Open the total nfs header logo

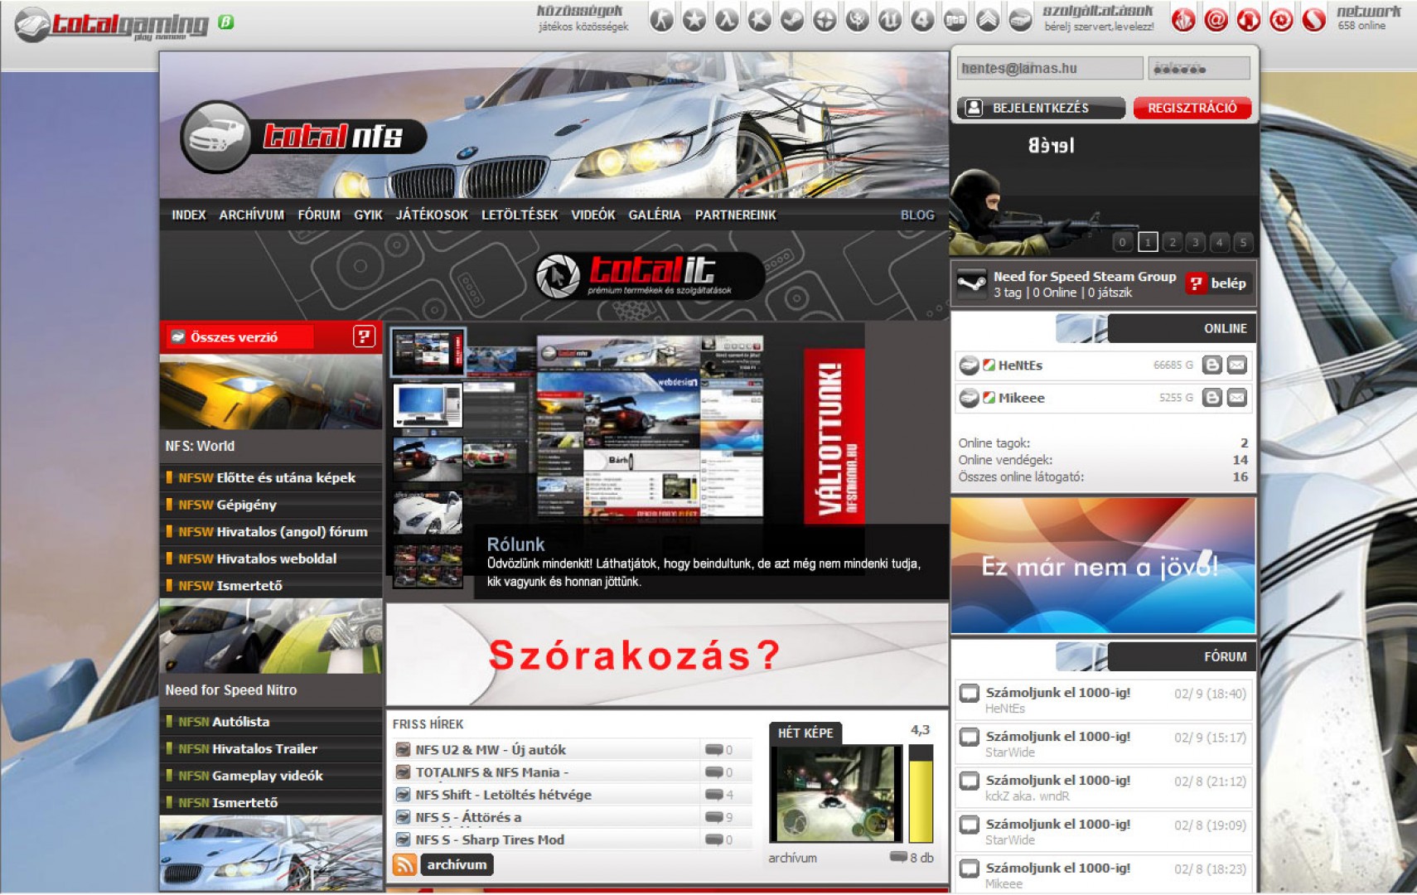pos(303,138)
